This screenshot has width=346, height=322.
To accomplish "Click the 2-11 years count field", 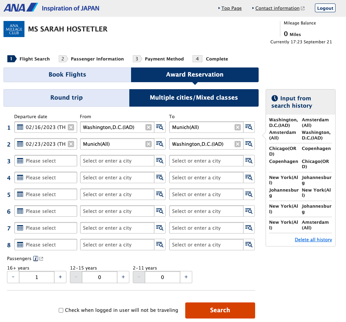I will (x=163, y=277).
